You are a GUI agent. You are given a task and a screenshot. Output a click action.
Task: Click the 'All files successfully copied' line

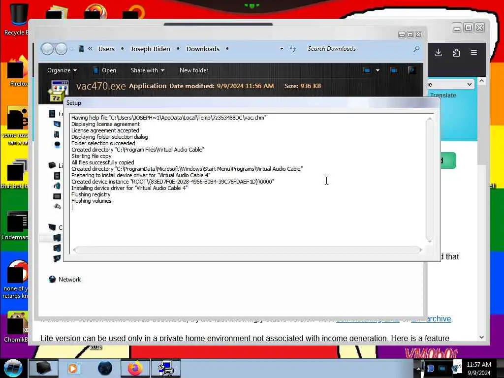pos(102,162)
